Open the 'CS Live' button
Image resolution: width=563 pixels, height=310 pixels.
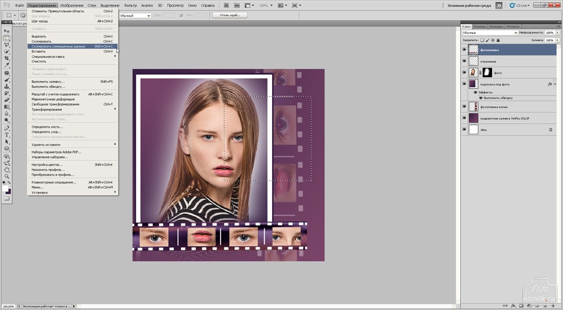[x=520, y=5]
